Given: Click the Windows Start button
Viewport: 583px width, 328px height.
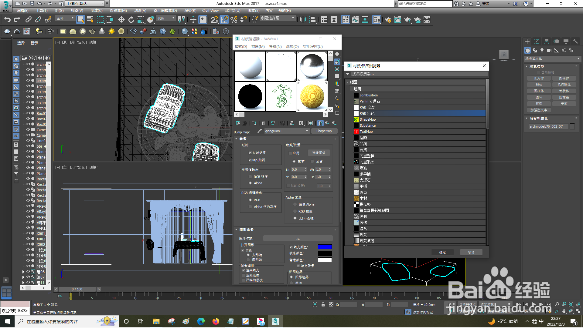Looking at the screenshot, I should (x=7, y=321).
